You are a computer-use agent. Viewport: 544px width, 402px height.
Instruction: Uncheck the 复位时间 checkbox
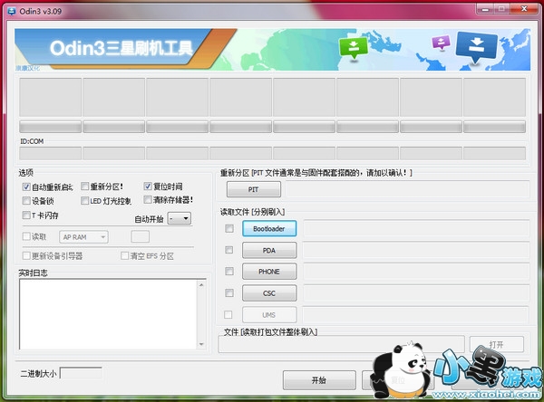[148, 187]
